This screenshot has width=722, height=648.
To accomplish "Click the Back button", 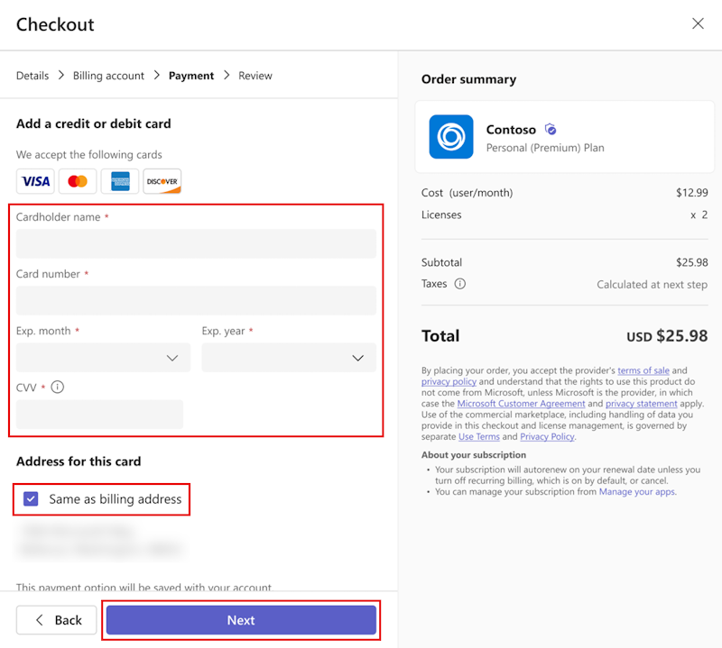I will click(57, 620).
